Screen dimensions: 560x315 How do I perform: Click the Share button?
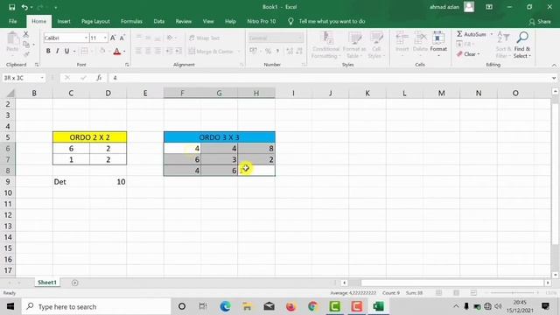540,22
